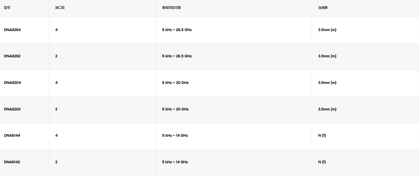Select the DNA6264 port count 4

coord(56,30)
